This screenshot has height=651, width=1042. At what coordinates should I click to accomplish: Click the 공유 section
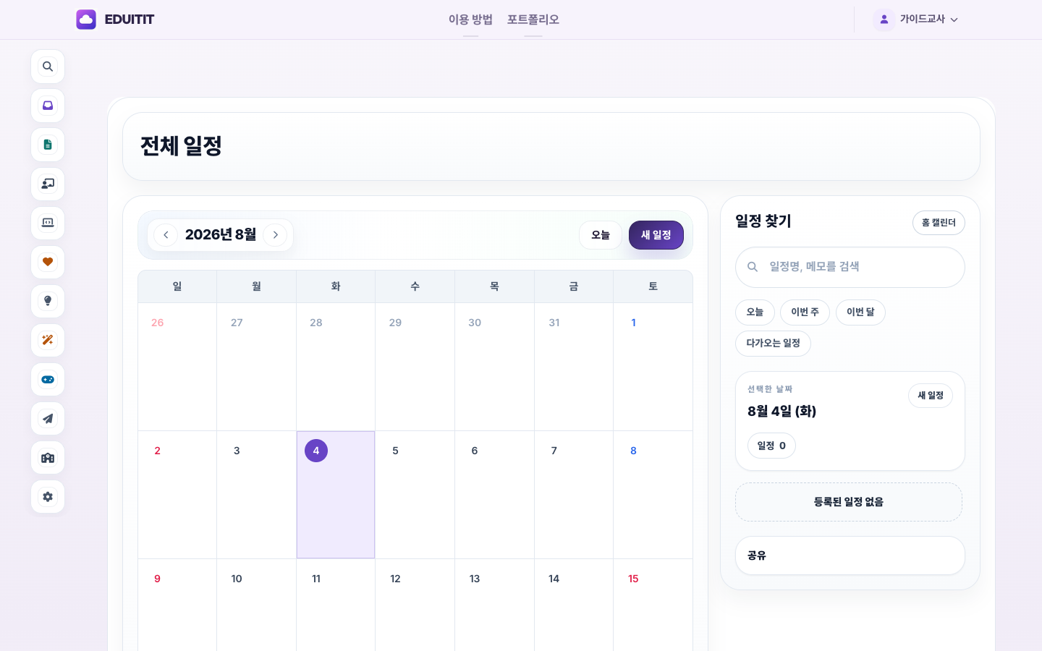click(x=850, y=556)
